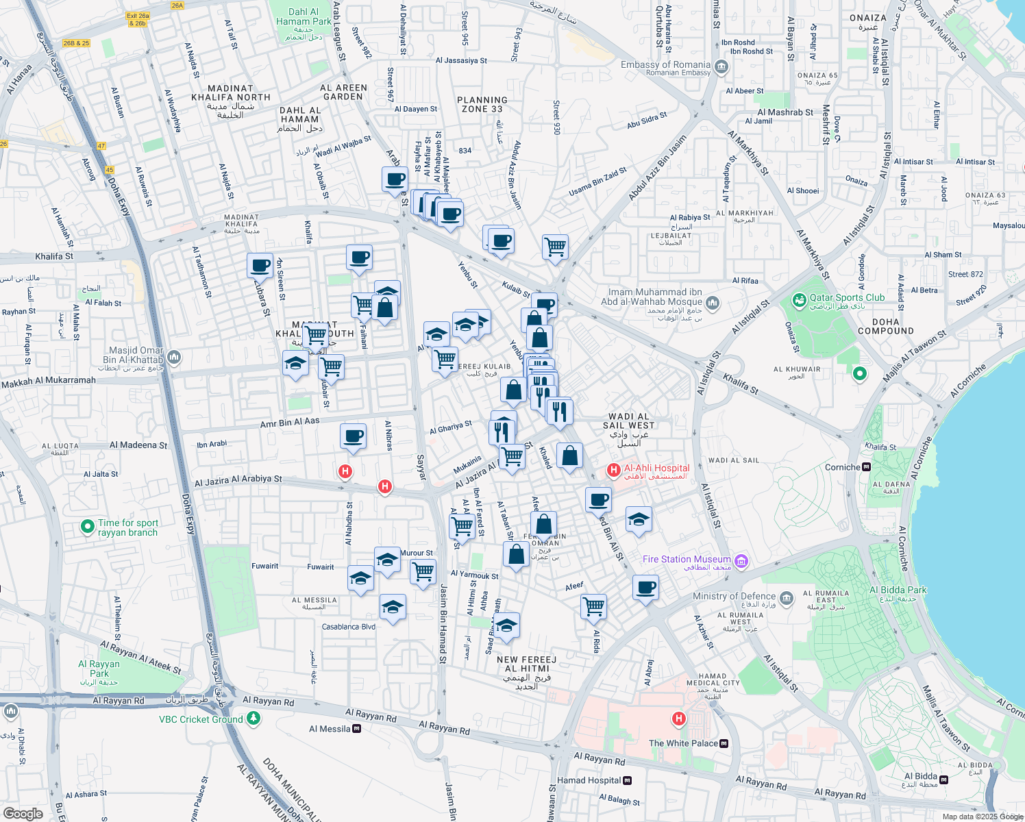
Task: Select the shopping bag marker beside Khaled street
Action: (x=569, y=457)
